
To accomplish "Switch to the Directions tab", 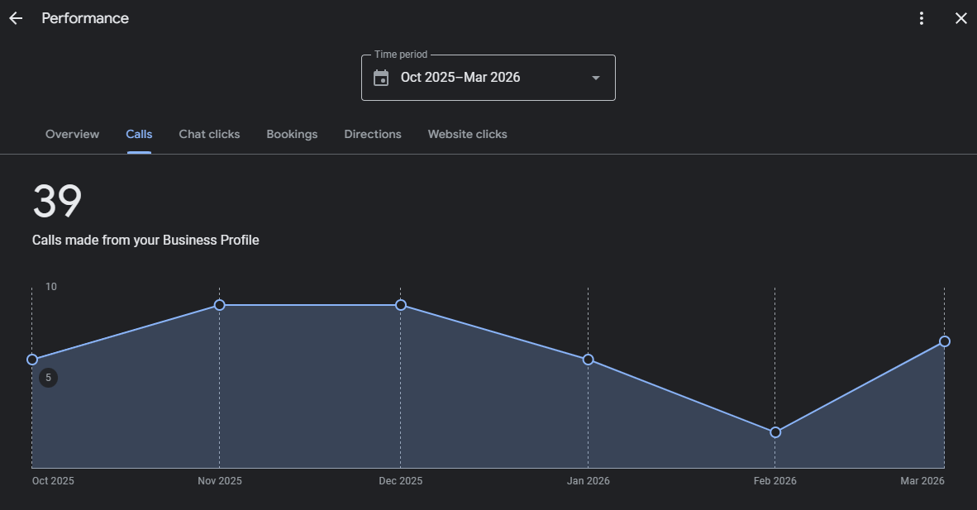I will point(373,134).
